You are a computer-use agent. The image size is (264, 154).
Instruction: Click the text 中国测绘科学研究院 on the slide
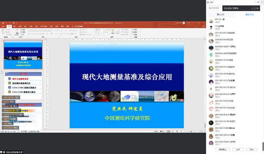[127, 118]
